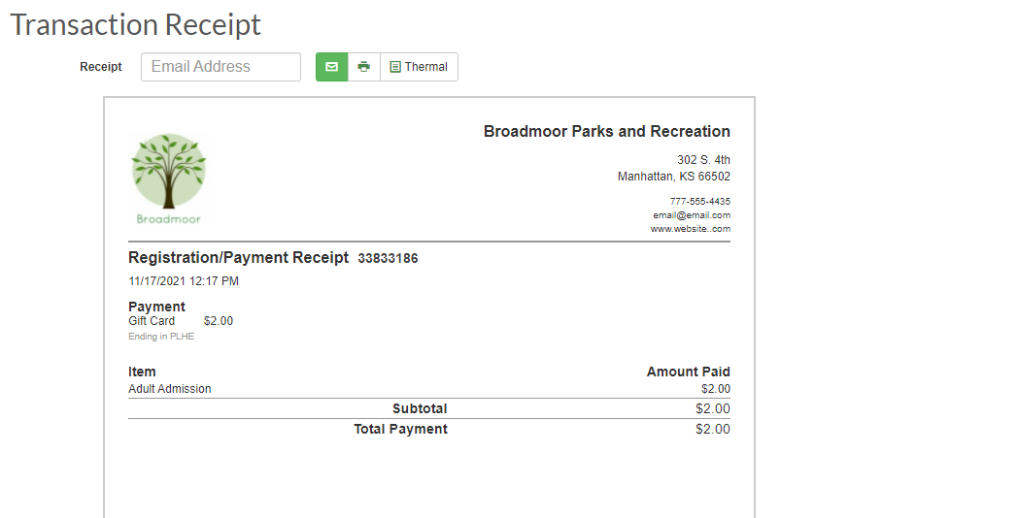This screenshot has width=1018, height=518.
Task: Click the address line 302 S. 4th
Action: (x=704, y=159)
